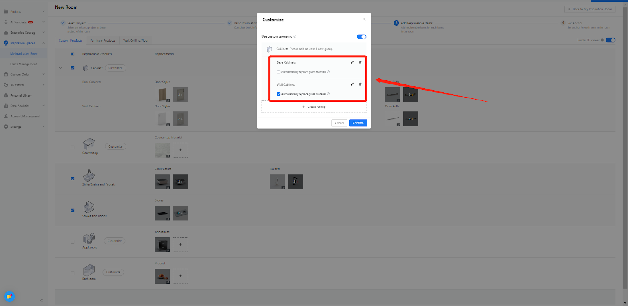Click the Bathroom category icon
This screenshot has width=628, height=306.
(89, 270)
